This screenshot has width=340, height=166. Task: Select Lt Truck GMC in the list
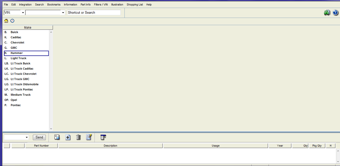[x=26, y=79]
